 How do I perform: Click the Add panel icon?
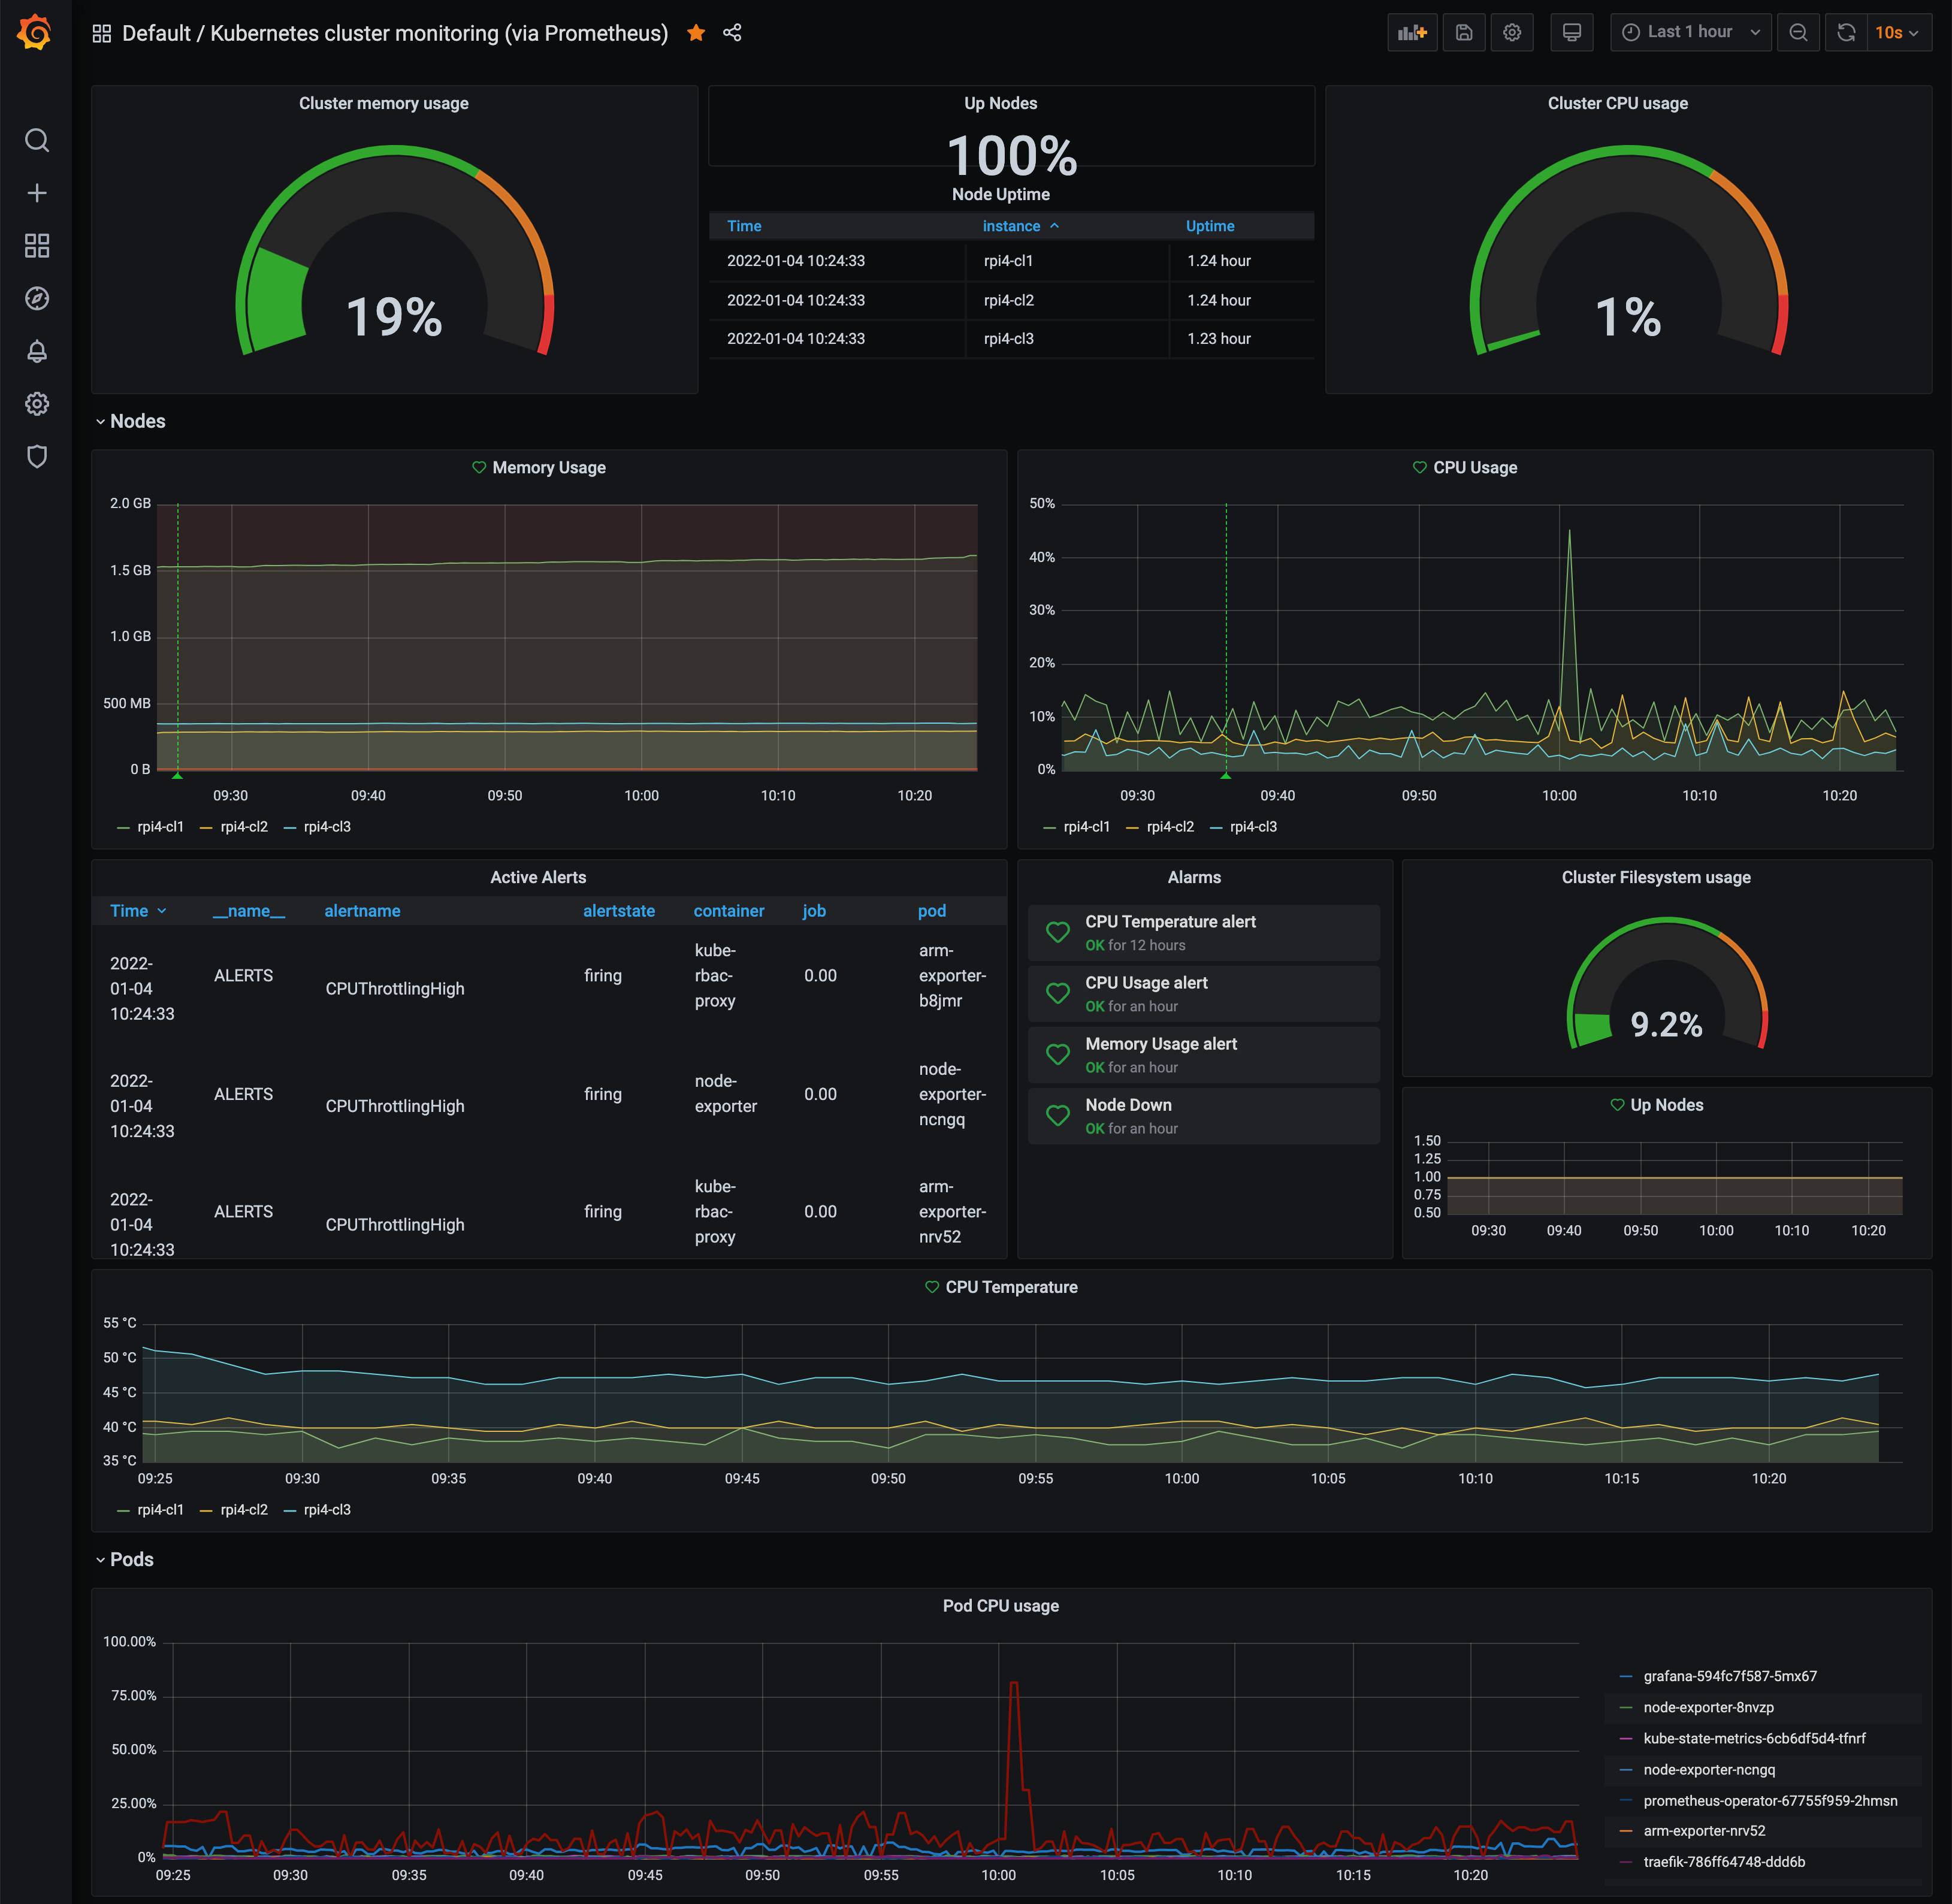point(1412,33)
